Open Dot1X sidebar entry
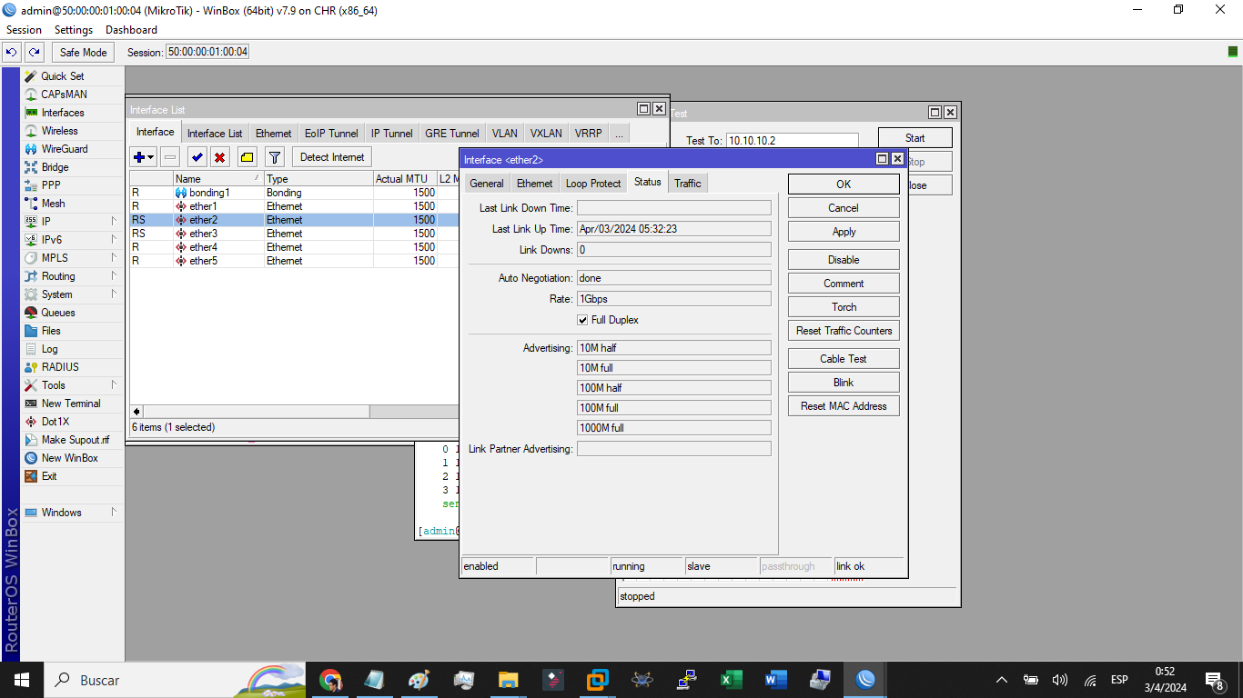 (55, 422)
